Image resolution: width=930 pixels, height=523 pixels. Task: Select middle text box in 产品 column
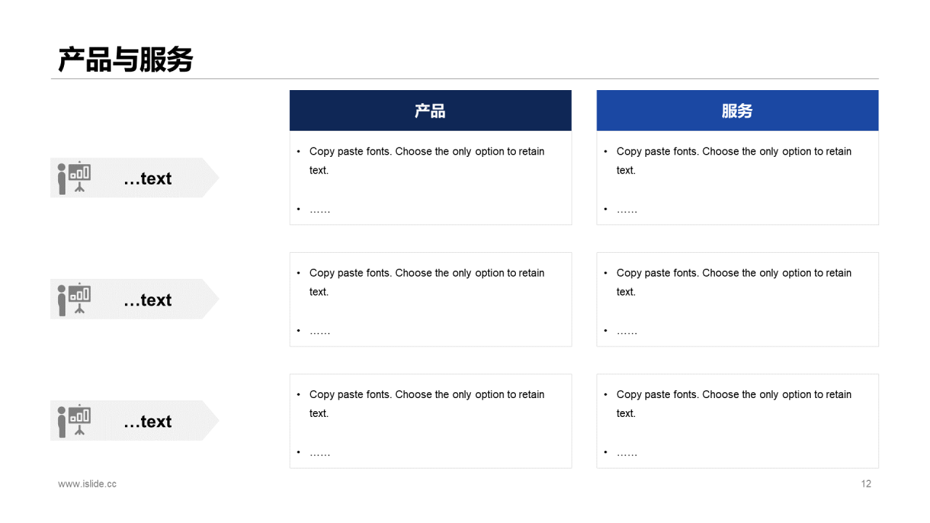coord(430,299)
